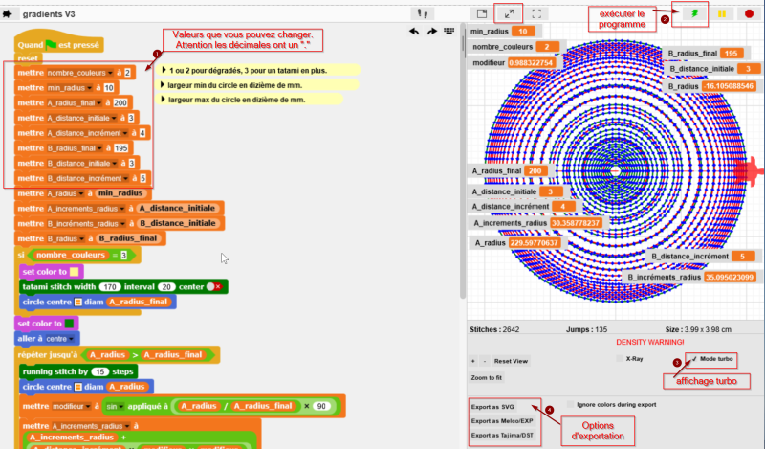Image resolution: width=765 pixels, height=449 pixels.
Task: Click A_increments_radius watcher on stage
Action: pos(537,223)
